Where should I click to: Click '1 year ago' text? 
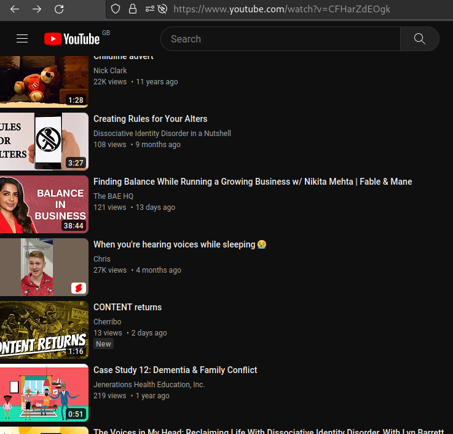(x=152, y=396)
